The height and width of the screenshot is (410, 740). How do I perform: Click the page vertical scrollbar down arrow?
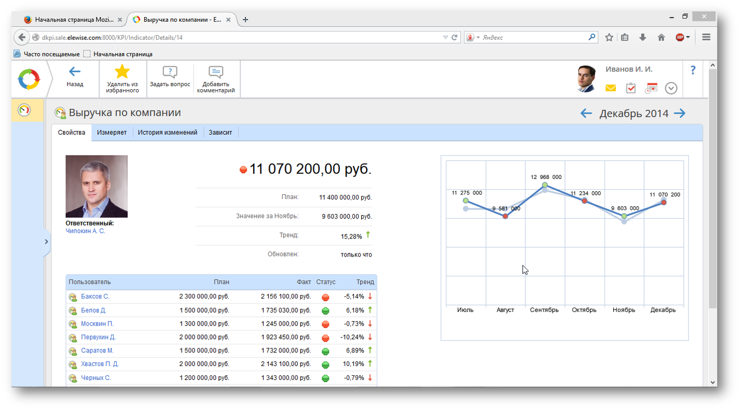712,382
